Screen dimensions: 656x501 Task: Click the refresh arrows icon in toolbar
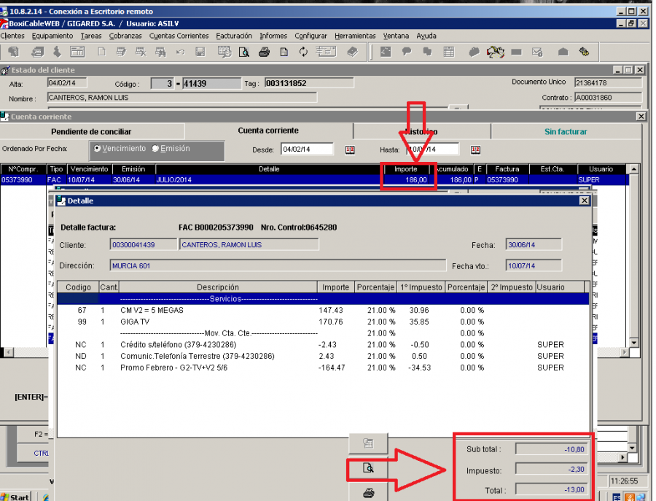click(303, 52)
